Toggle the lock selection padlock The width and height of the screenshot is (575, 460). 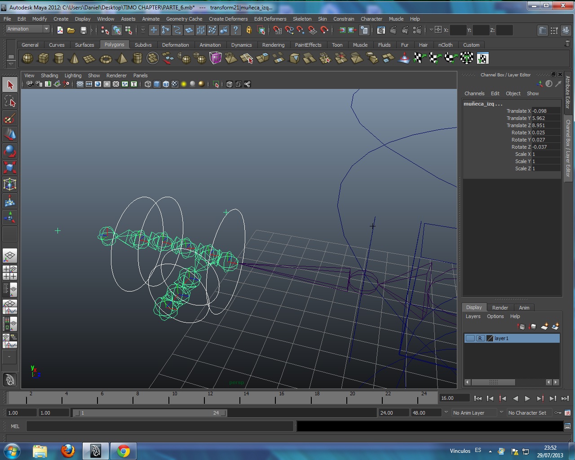(248, 30)
